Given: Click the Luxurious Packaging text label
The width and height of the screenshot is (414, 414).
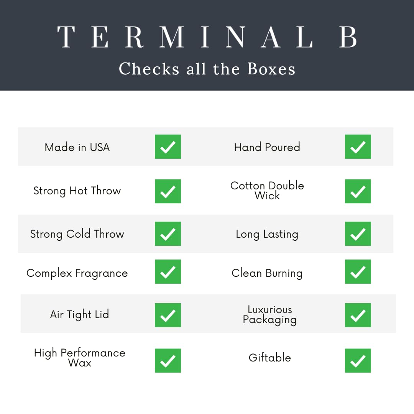Looking at the screenshot, I should pyautogui.click(x=270, y=315).
